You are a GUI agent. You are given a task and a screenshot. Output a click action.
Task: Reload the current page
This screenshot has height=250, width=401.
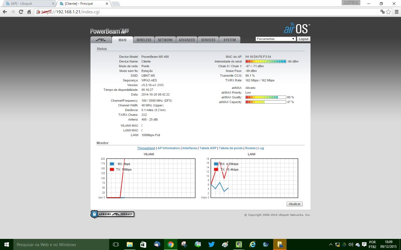(21, 12)
